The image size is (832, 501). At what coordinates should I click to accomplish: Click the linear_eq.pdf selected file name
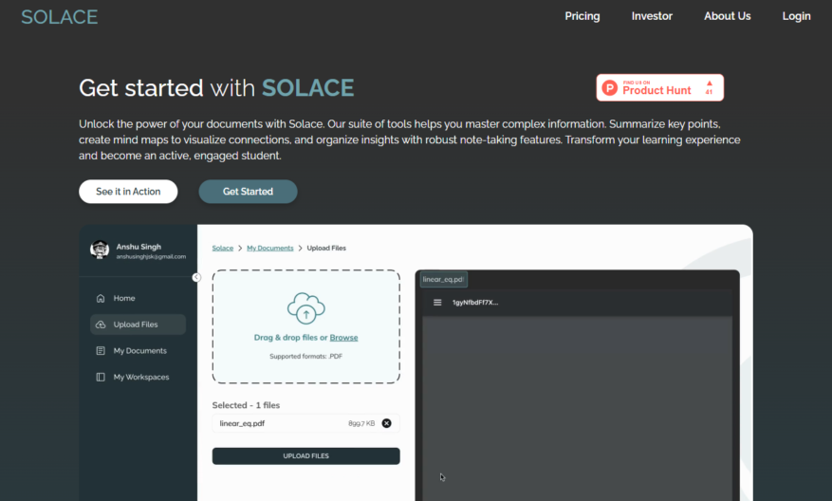(x=242, y=423)
